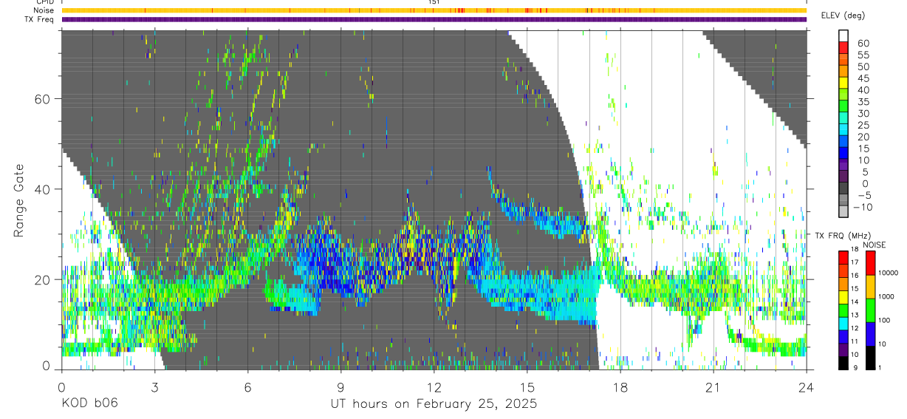
Task: Click the red segment of the ELEV color bar
Action: (x=845, y=47)
